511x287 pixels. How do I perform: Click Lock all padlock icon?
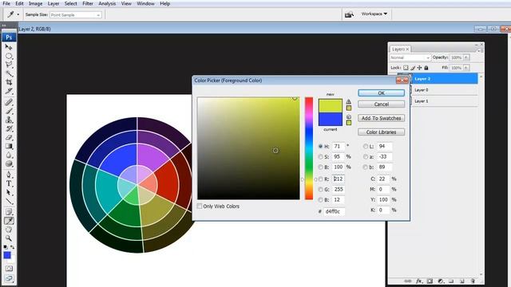coord(426,68)
